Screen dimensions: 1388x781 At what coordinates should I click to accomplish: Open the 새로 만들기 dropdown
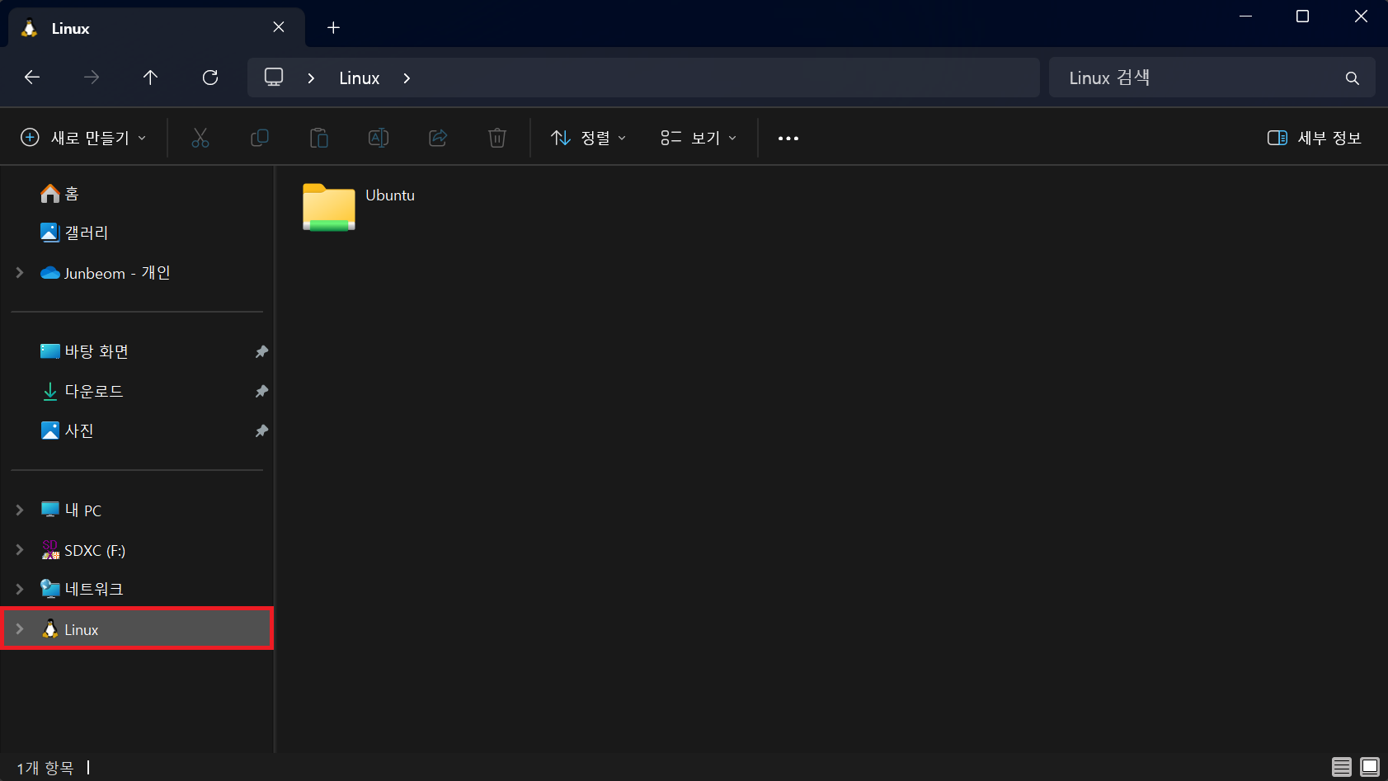[x=83, y=138]
